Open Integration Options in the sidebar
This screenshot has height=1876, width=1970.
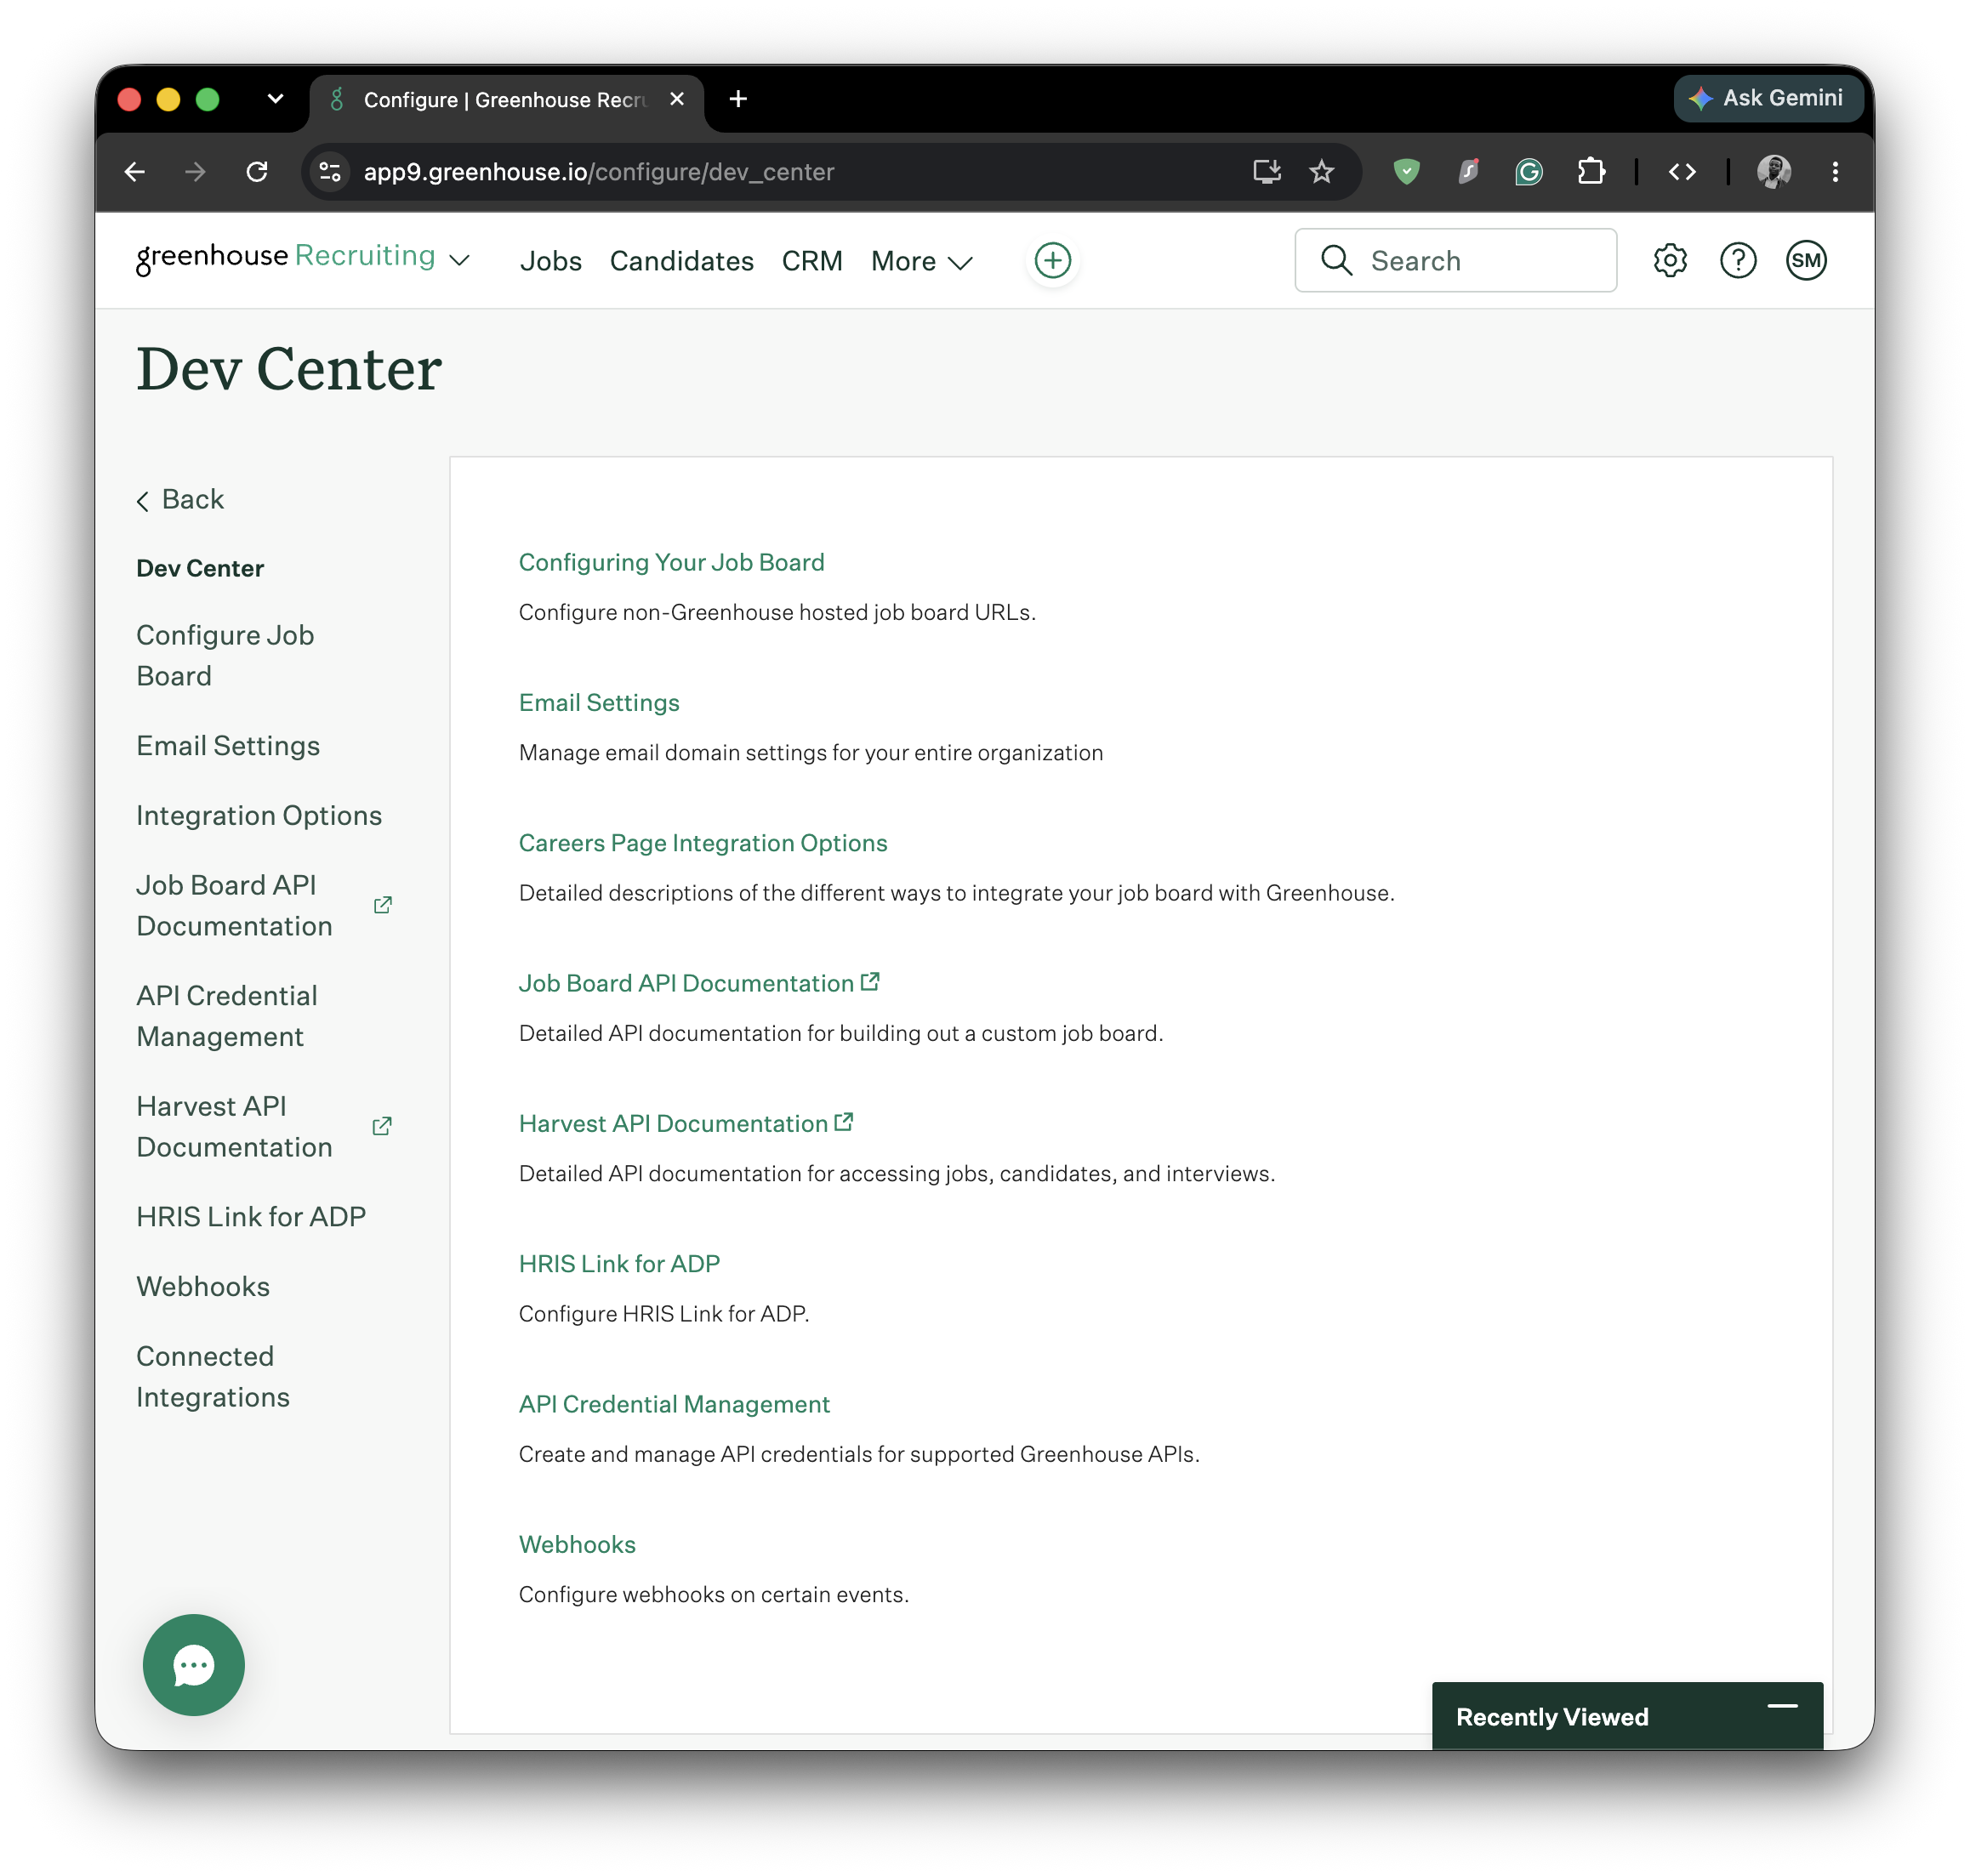click(x=259, y=815)
